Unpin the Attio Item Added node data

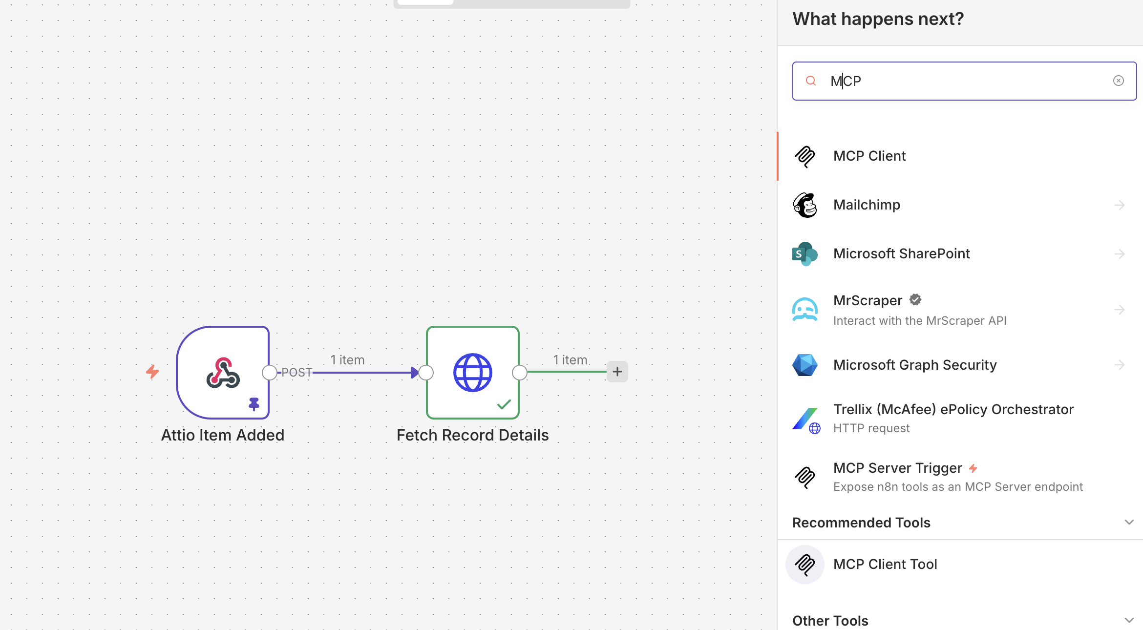tap(254, 404)
